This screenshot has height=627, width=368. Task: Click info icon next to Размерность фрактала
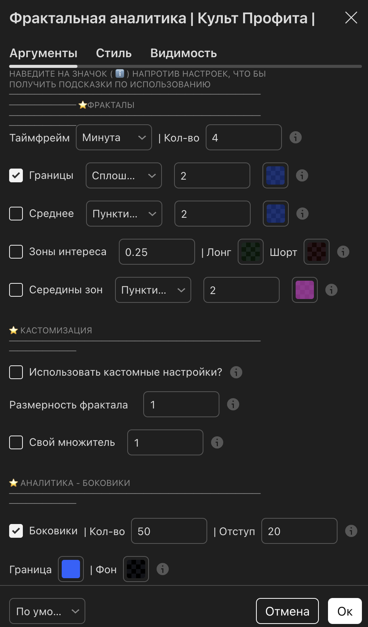[233, 404]
